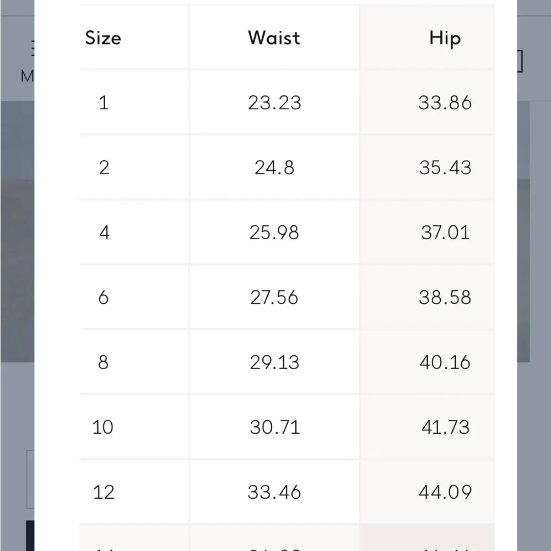Click the 35.43 hip measurement

click(445, 168)
